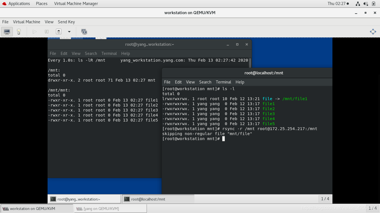Open virt-manager File menu
The image size is (380, 213).
(x=5, y=22)
